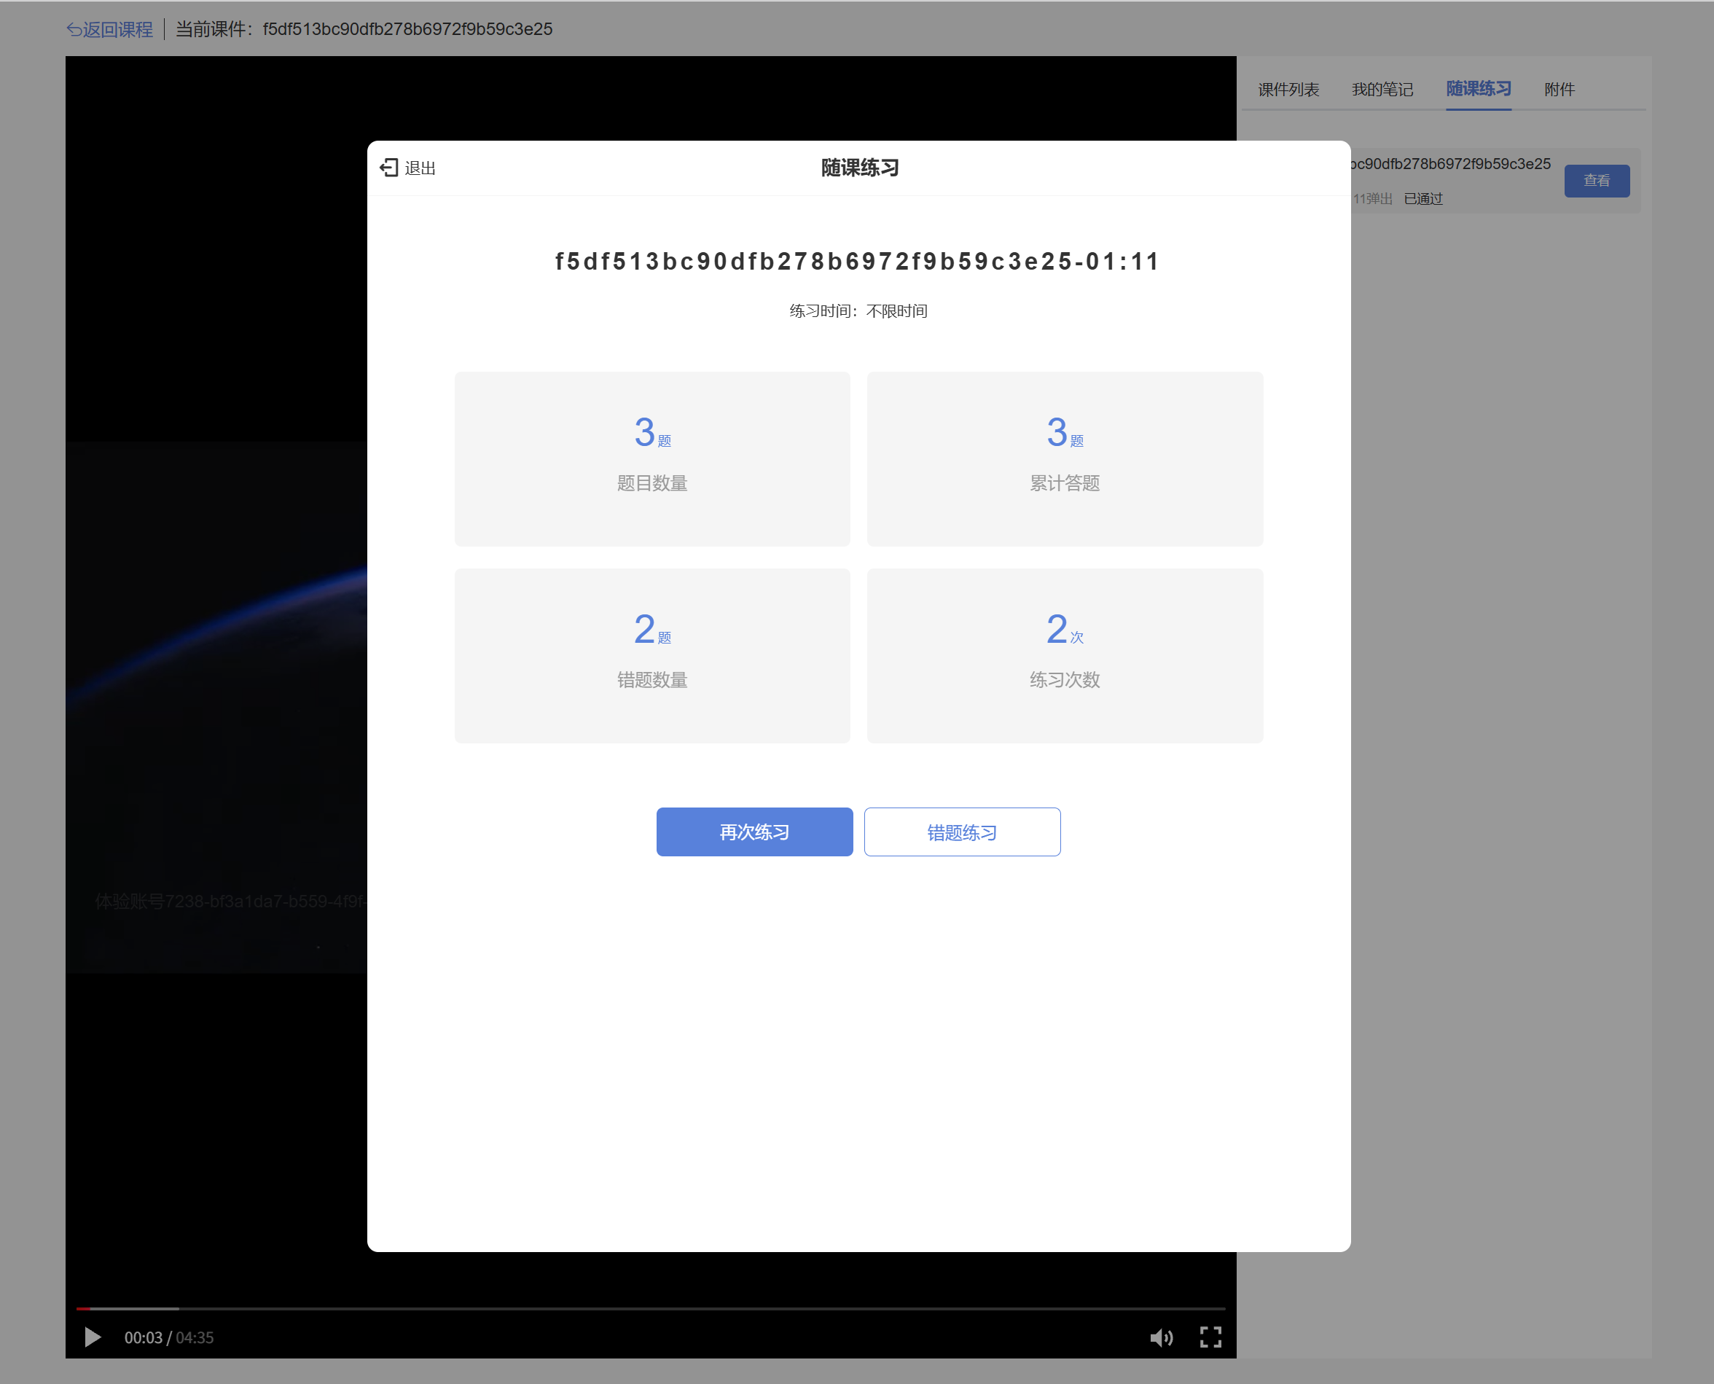The image size is (1714, 1384).
Task: Click the 查看 button in the side panel
Action: pos(1596,180)
